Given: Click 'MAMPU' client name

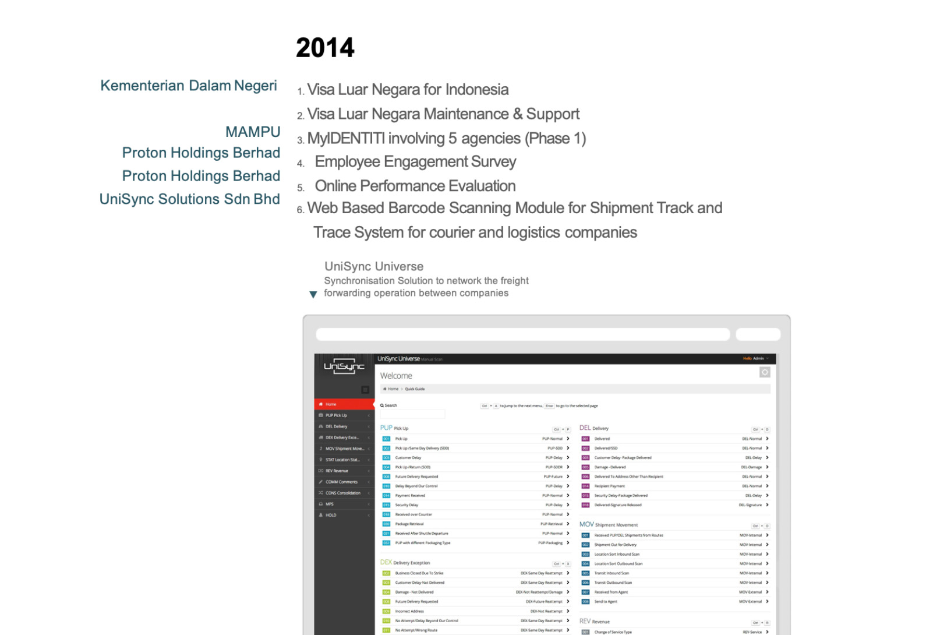Looking at the screenshot, I should [x=253, y=132].
